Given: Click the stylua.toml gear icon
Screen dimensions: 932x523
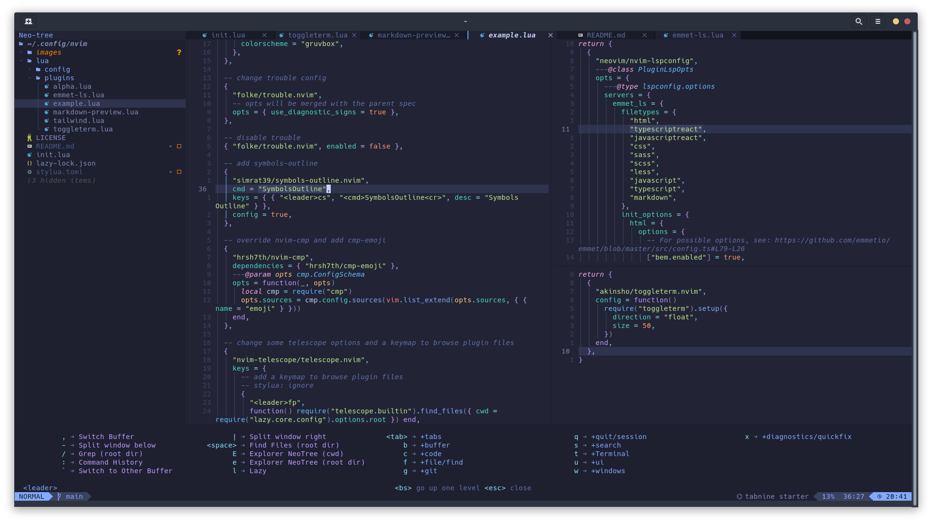Looking at the screenshot, I should (x=29, y=172).
